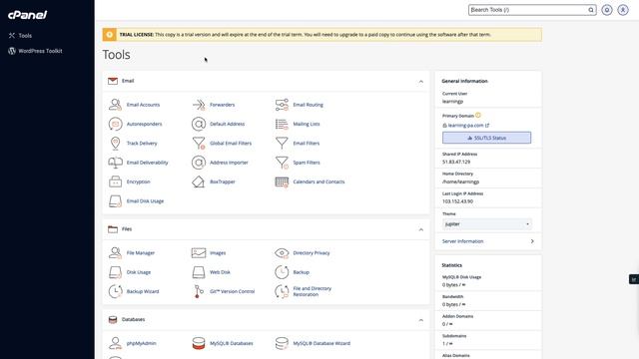
Task: Open the Default Address icon
Action: [x=199, y=124]
